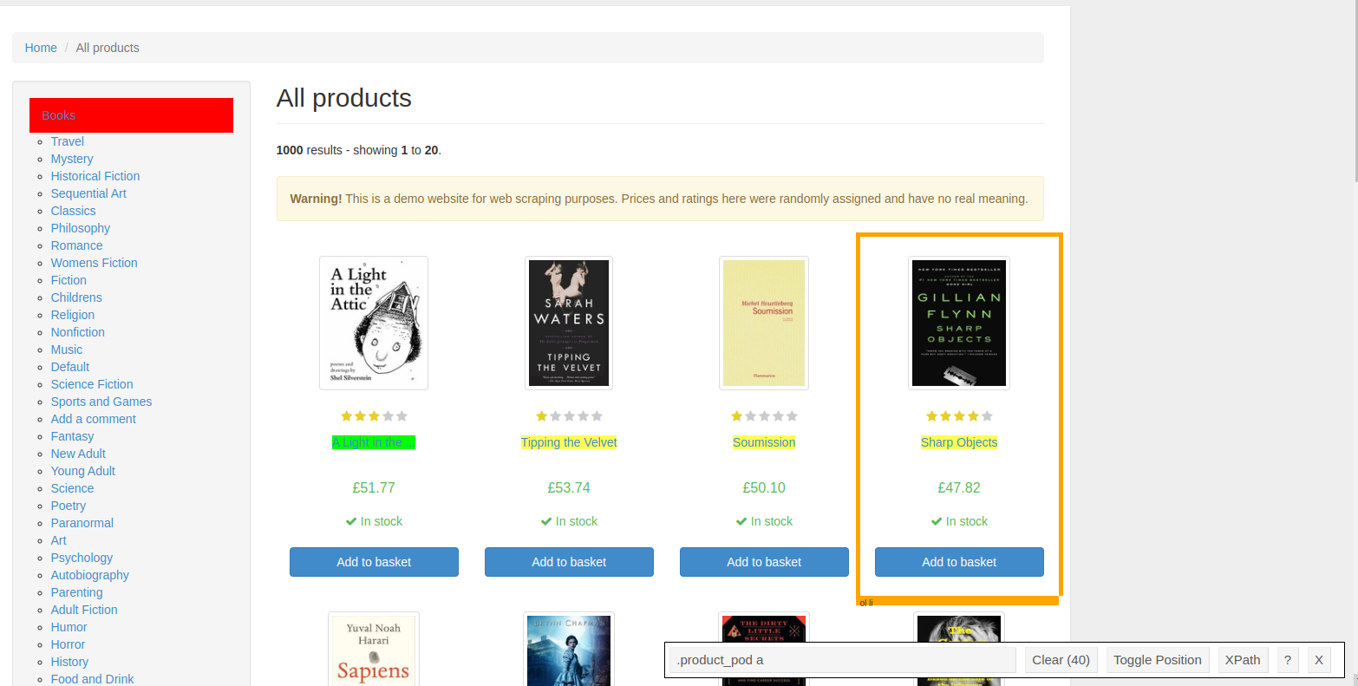Click the Tipping the Velvet cover thumbnail
Screen dimensions: 1358x686
tap(569, 323)
